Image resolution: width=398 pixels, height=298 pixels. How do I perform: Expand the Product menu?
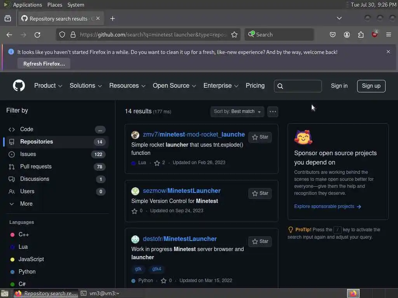point(48,86)
